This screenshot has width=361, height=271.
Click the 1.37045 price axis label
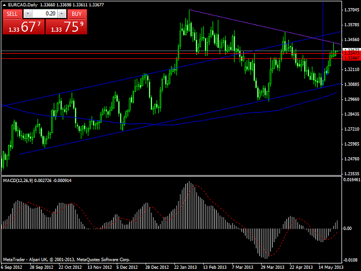[352, 10]
